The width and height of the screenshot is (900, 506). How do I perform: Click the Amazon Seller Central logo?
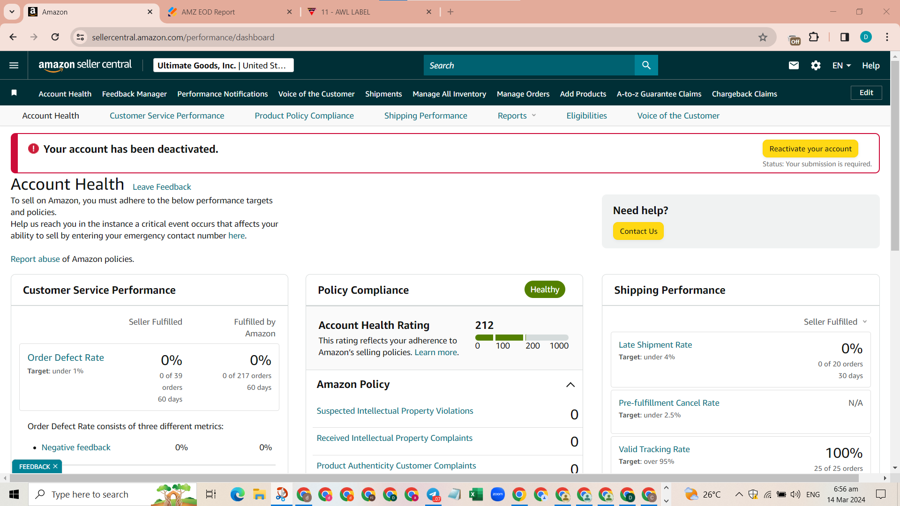coord(85,65)
